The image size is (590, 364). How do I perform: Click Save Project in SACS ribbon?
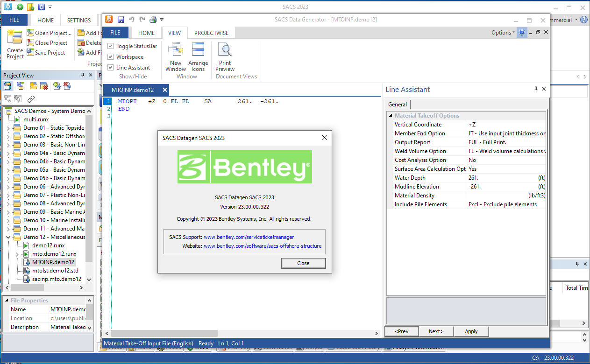click(46, 53)
